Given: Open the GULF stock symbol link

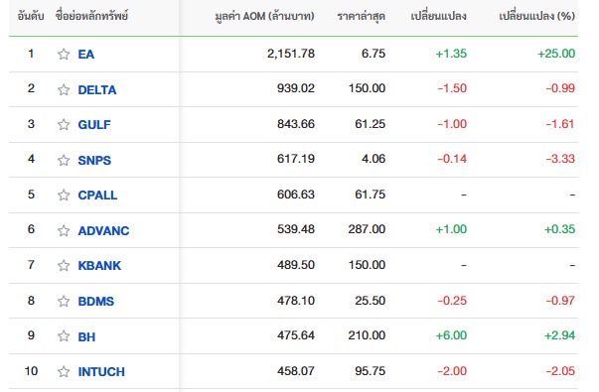Looking at the screenshot, I should coord(94,125).
